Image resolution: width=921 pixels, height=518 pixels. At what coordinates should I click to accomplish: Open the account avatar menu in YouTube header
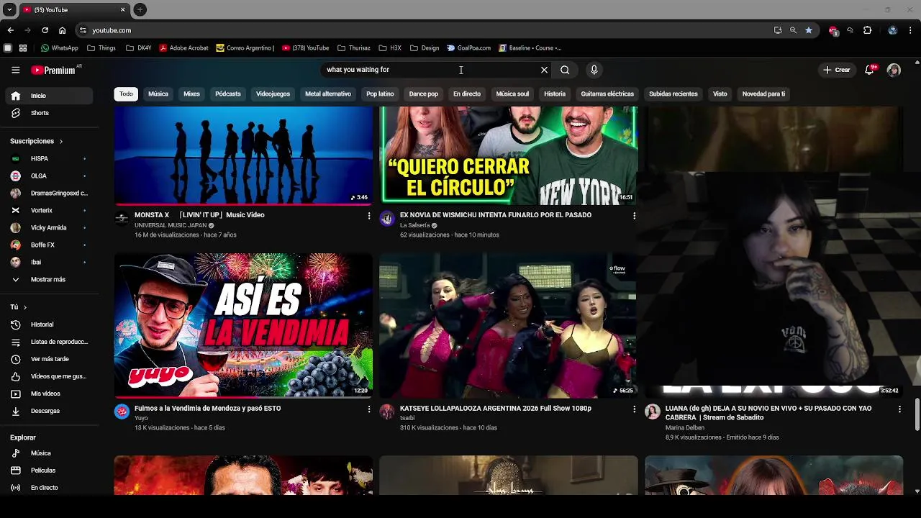tap(894, 70)
